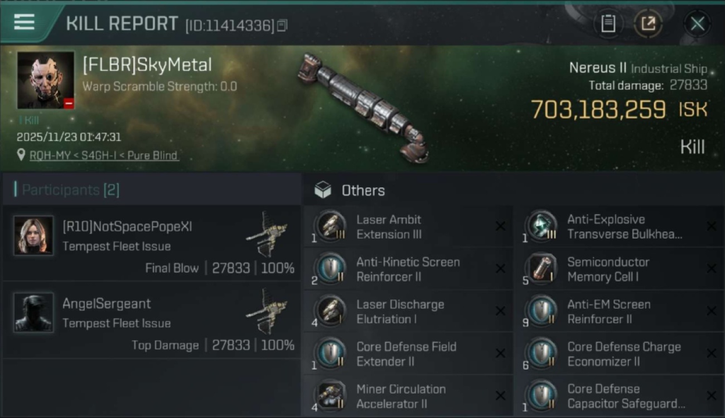The width and height of the screenshot is (725, 418).
Task: Tap the Anti-Kinetic Screen Reinforcer II icon
Action: tap(331, 269)
